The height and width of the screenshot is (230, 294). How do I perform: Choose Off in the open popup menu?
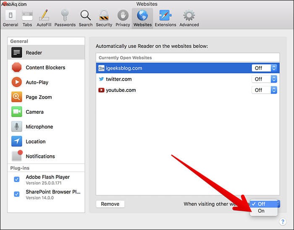point(264,204)
